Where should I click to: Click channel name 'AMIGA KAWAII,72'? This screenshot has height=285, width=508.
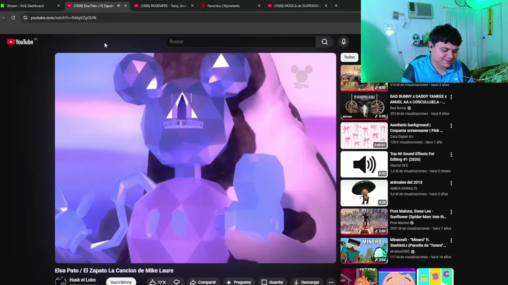[403, 188]
